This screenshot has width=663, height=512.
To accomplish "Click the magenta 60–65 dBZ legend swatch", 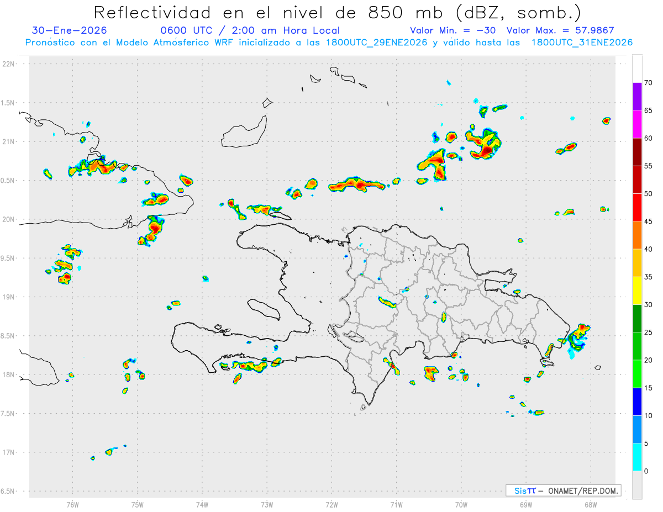I will click(x=637, y=124).
